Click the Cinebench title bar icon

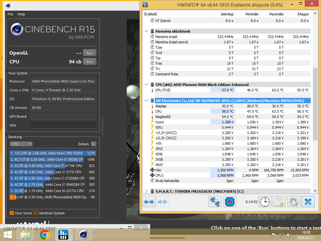8,6
